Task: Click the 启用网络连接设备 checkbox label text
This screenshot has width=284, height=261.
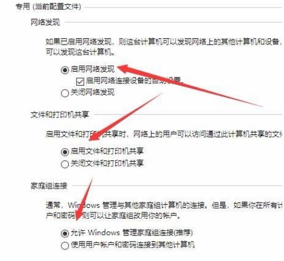Action: 134,80
